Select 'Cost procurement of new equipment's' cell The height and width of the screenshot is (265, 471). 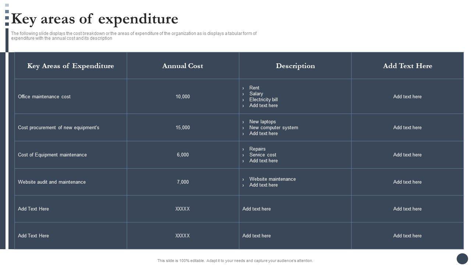click(59, 128)
